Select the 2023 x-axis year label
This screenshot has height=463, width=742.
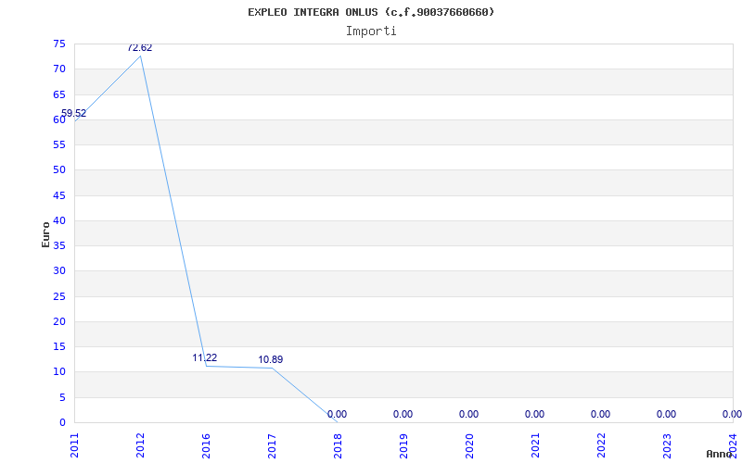(667, 444)
